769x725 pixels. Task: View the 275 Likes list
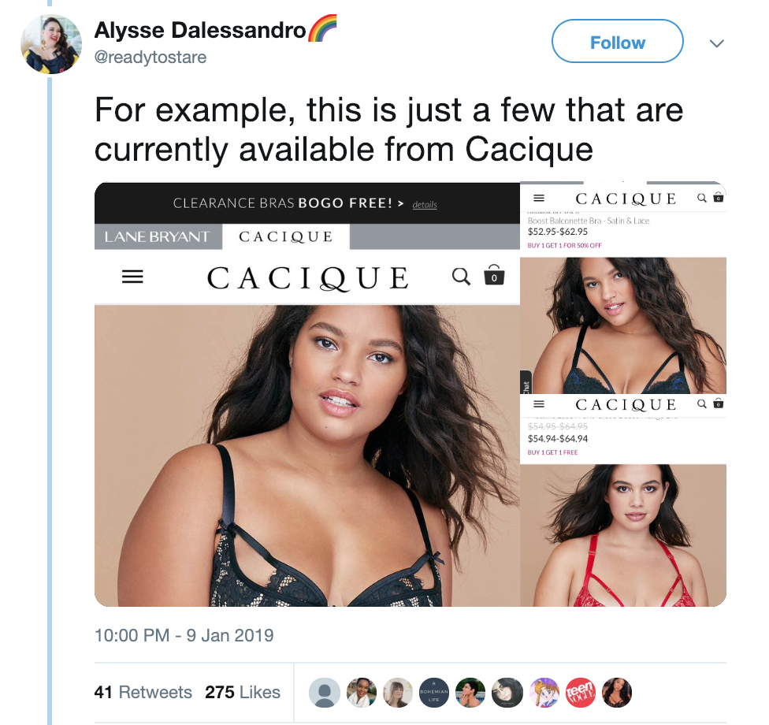click(x=243, y=692)
